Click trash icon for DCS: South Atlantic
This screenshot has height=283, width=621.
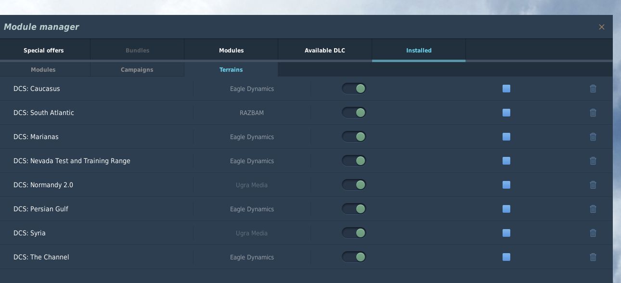point(593,113)
